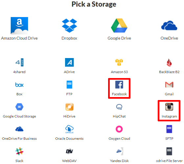Select the highlighted Facebook icon
This screenshot has height=164, width=184.
(x=119, y=85)
